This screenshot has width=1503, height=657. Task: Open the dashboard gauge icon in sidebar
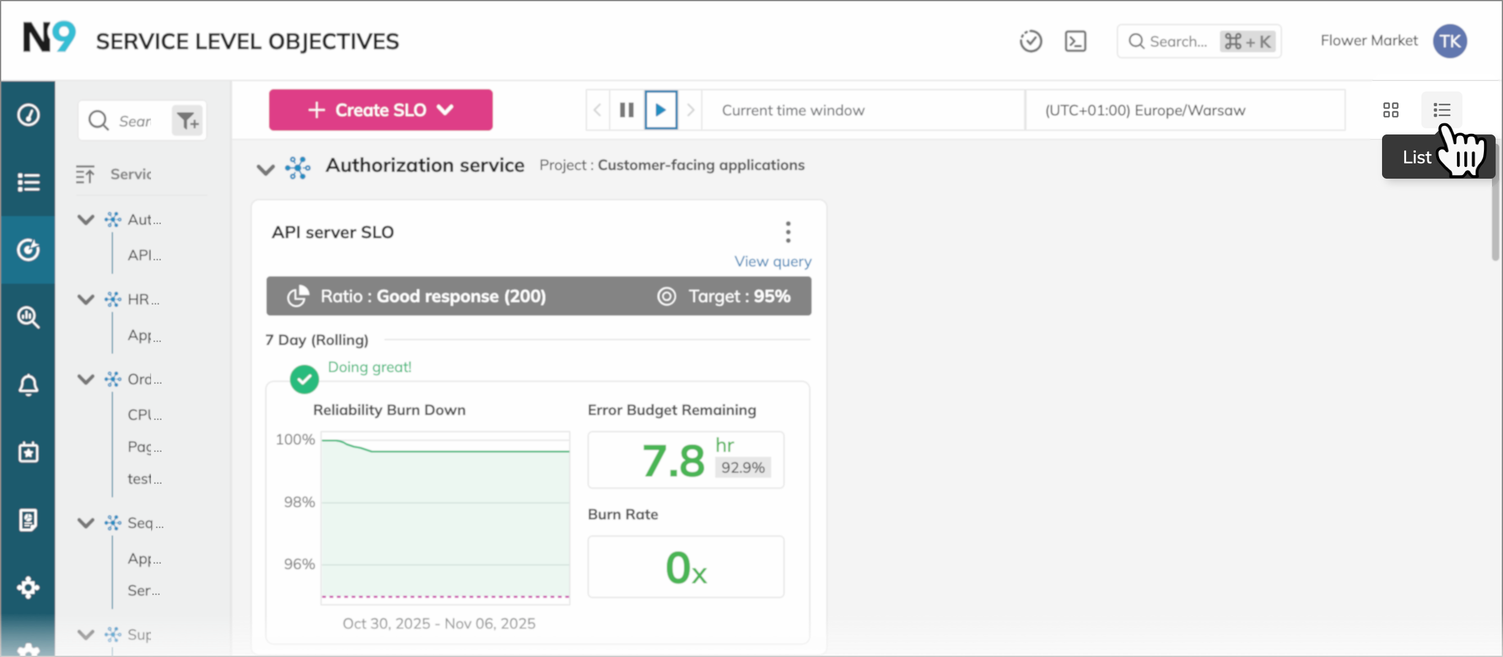point(28,115)
